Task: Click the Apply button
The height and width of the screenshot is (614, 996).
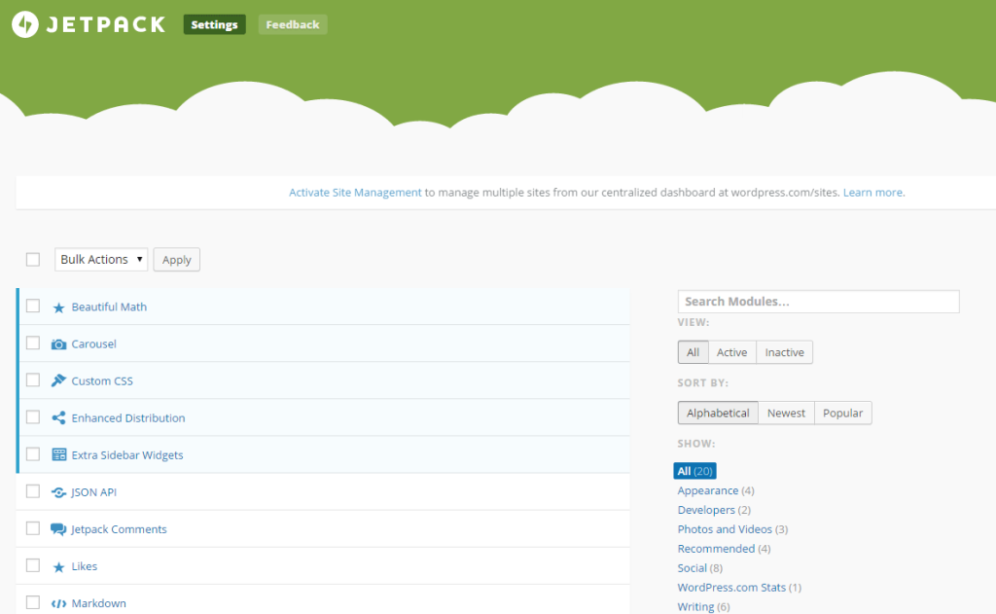Action: click(x=176, y=259)
